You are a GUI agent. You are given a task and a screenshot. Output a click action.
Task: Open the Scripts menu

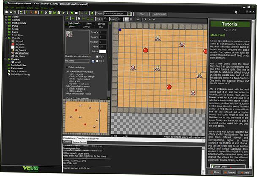(30, 8)
